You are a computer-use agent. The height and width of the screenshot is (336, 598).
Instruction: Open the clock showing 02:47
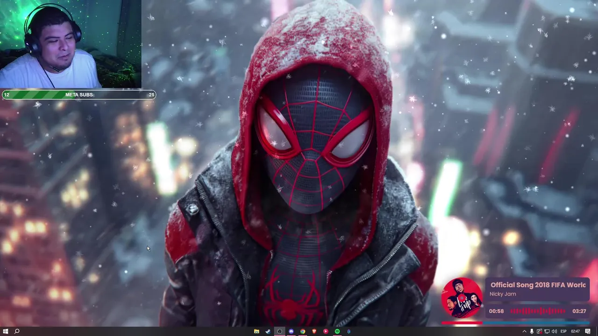coord(575,331)
